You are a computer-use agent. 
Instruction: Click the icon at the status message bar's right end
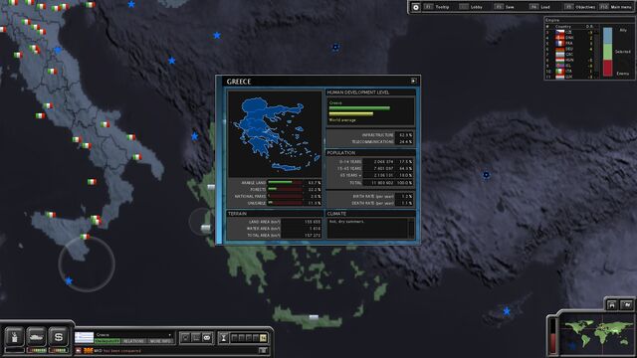263,350
